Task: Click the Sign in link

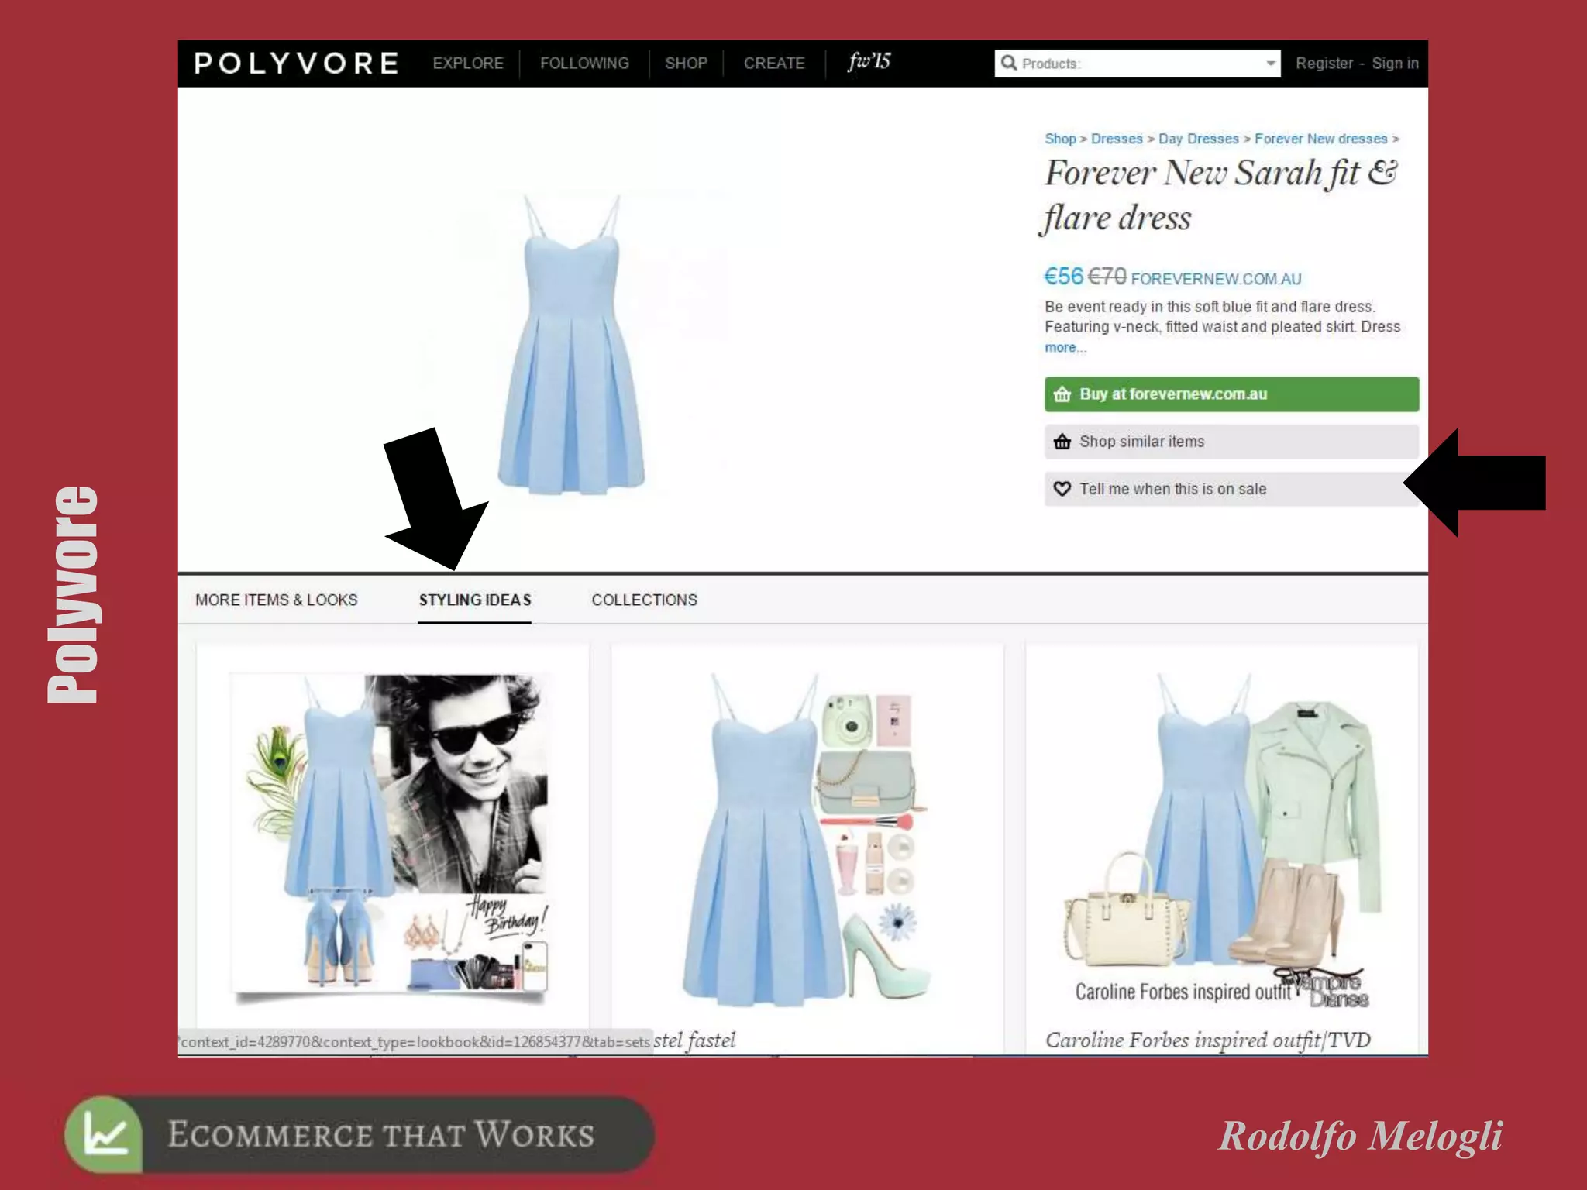Action: (x=1395, y=63)
